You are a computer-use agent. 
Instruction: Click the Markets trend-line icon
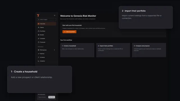[39, 54]
